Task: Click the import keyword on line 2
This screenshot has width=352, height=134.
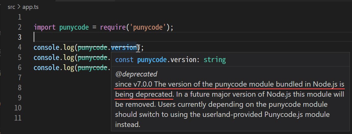Action: point(45,28)
